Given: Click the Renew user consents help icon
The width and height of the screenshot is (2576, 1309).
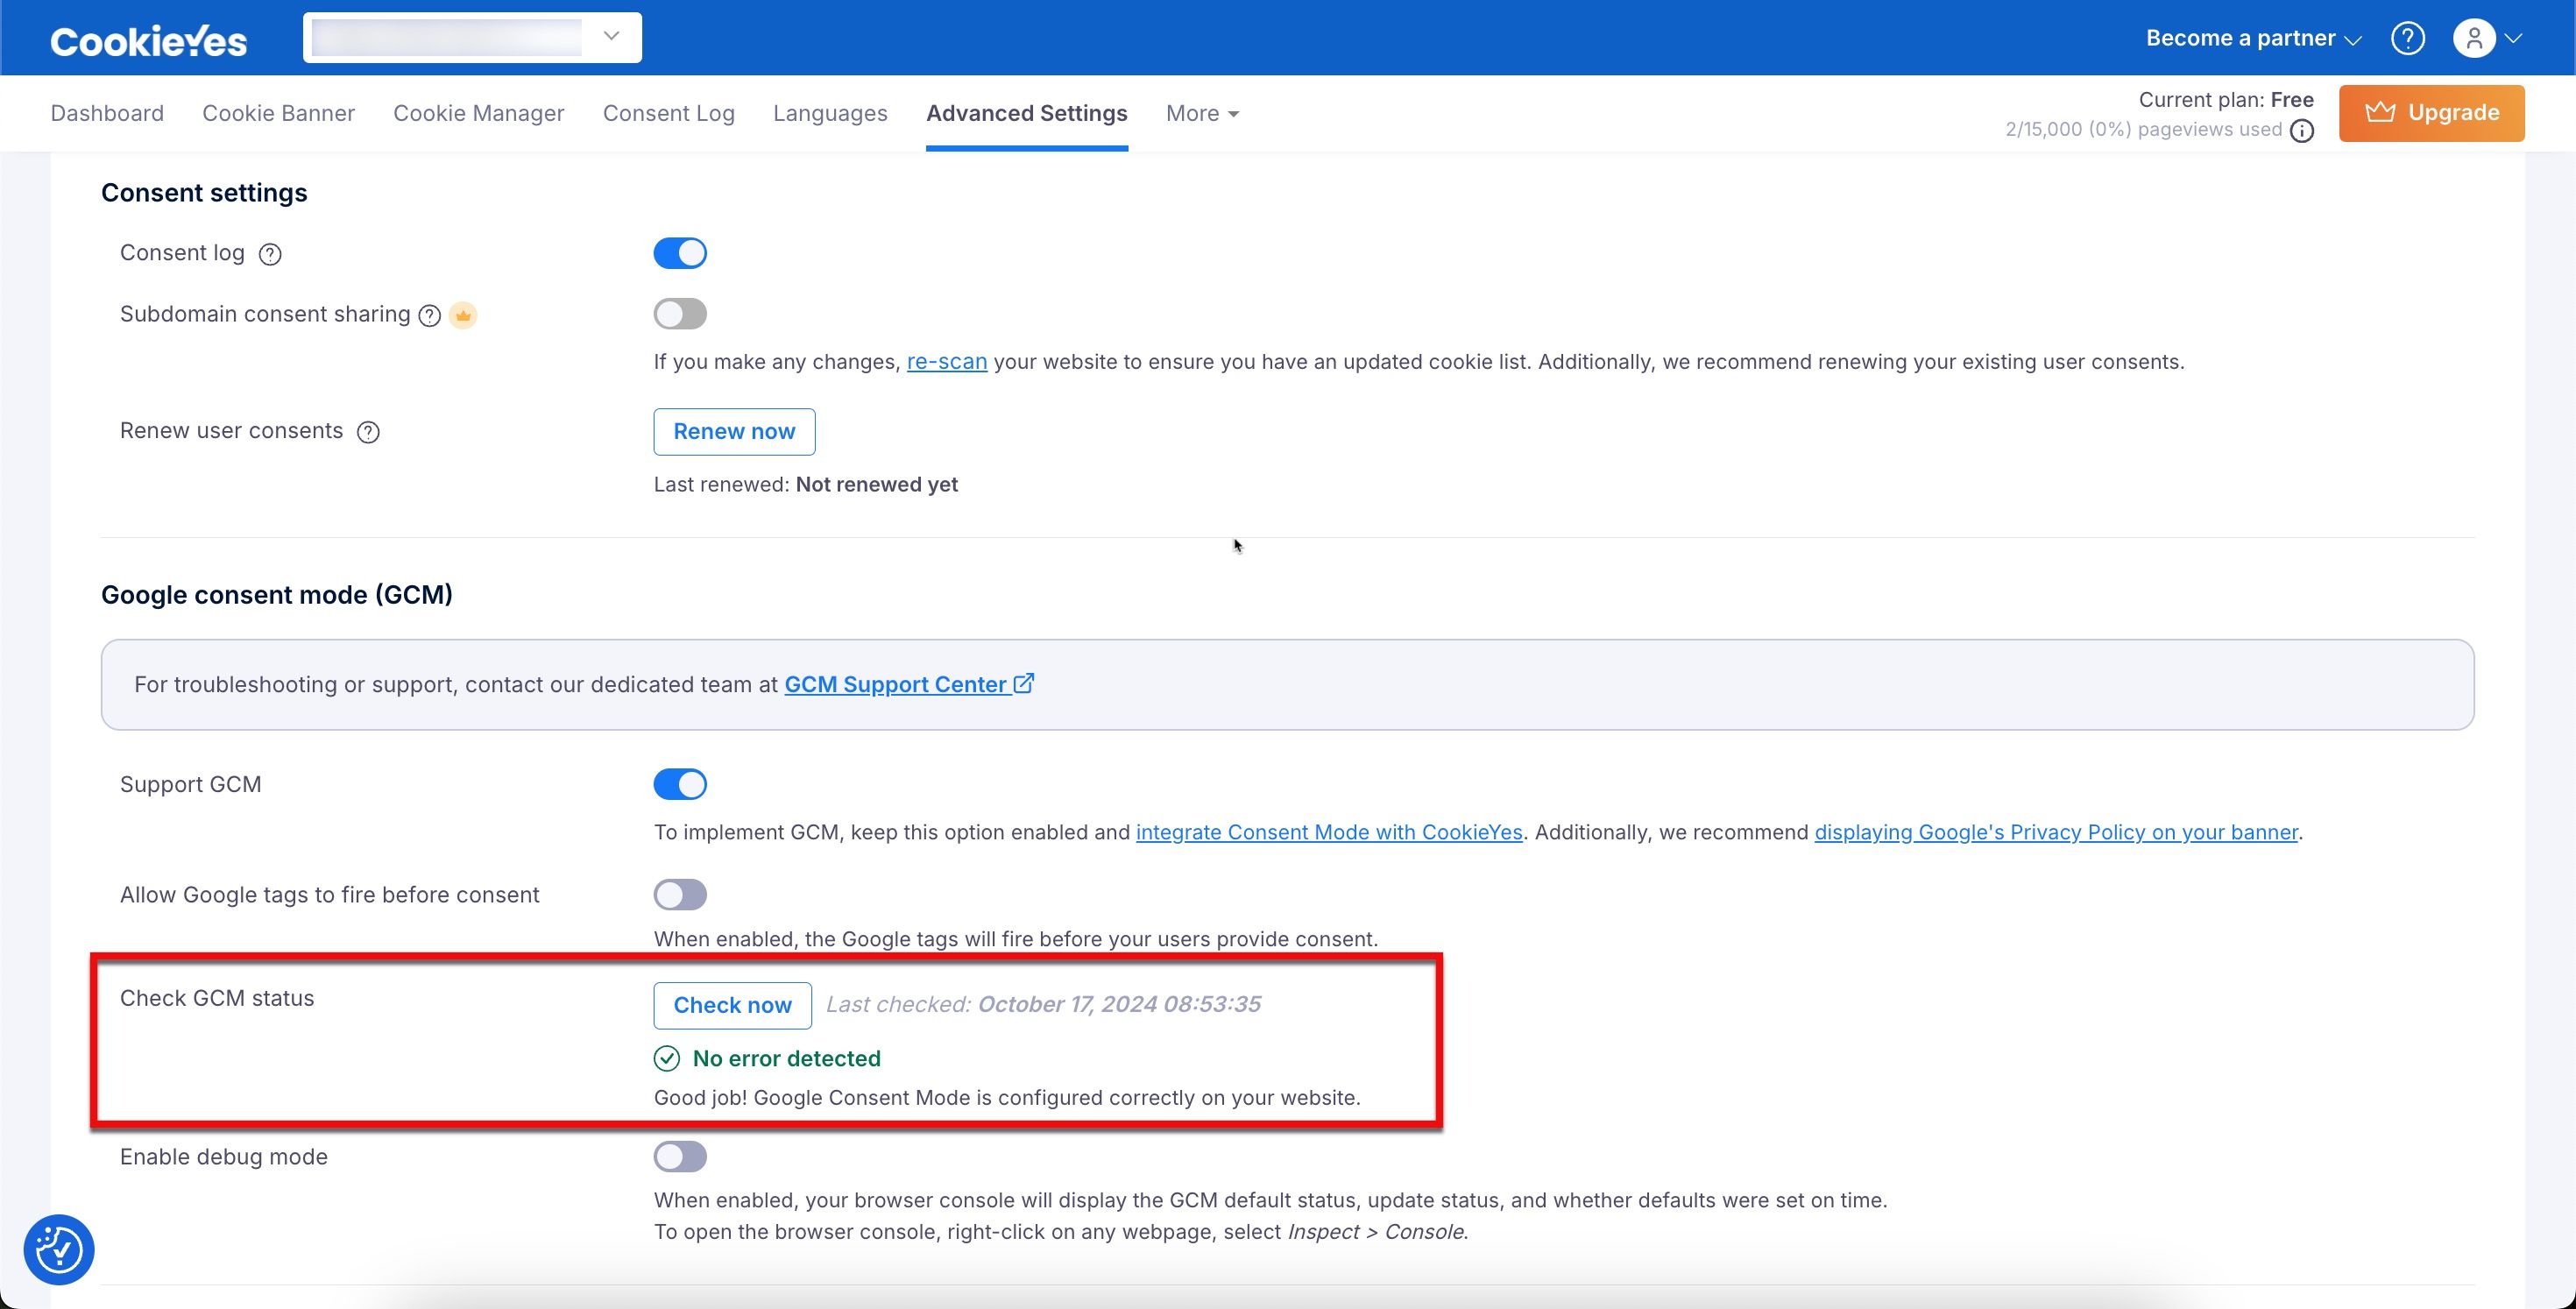Looking at the screenshot, I should (368, 432).
